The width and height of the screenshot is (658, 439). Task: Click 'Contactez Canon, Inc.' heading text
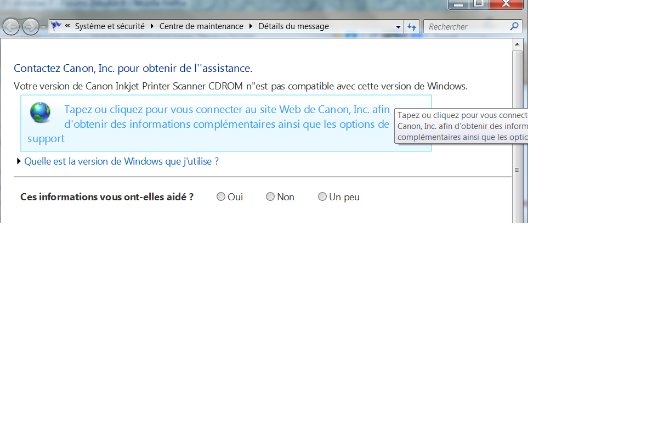(133, 68)
